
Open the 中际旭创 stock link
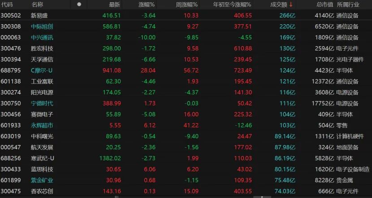click(x=42, y=26)
